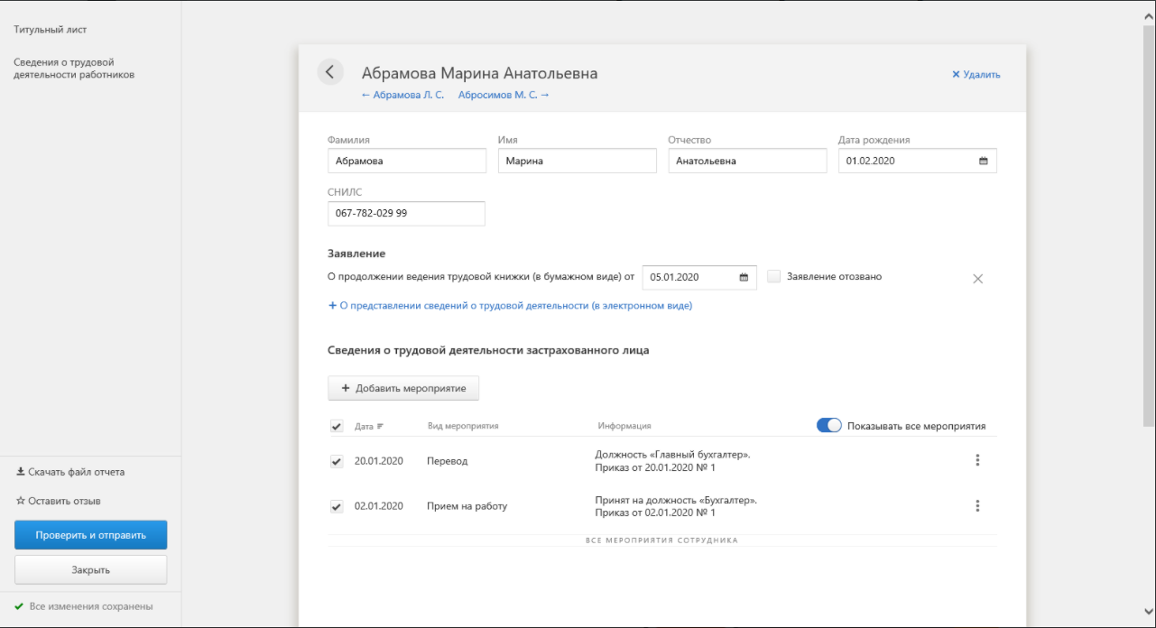
Task: Open Сведения о трудовой деятельности работников section
Action: point(74,69)
